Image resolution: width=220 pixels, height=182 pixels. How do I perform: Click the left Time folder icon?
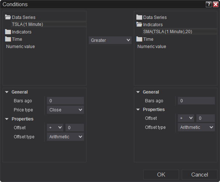pyautogui.click(x=8, y=39)
